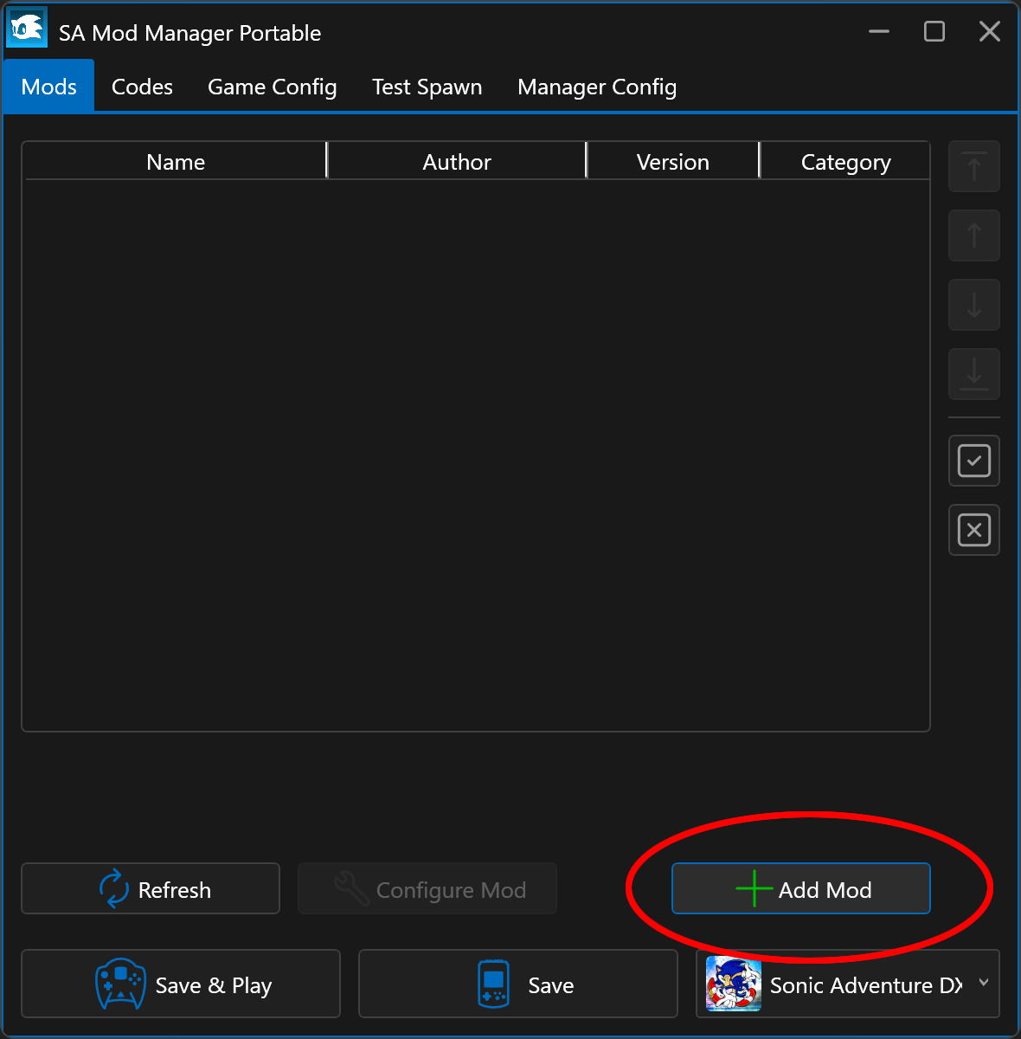The image size is (1021, 1039).
Task: Click the move mod up arrow icon
Action: click(x=974, y=236)
